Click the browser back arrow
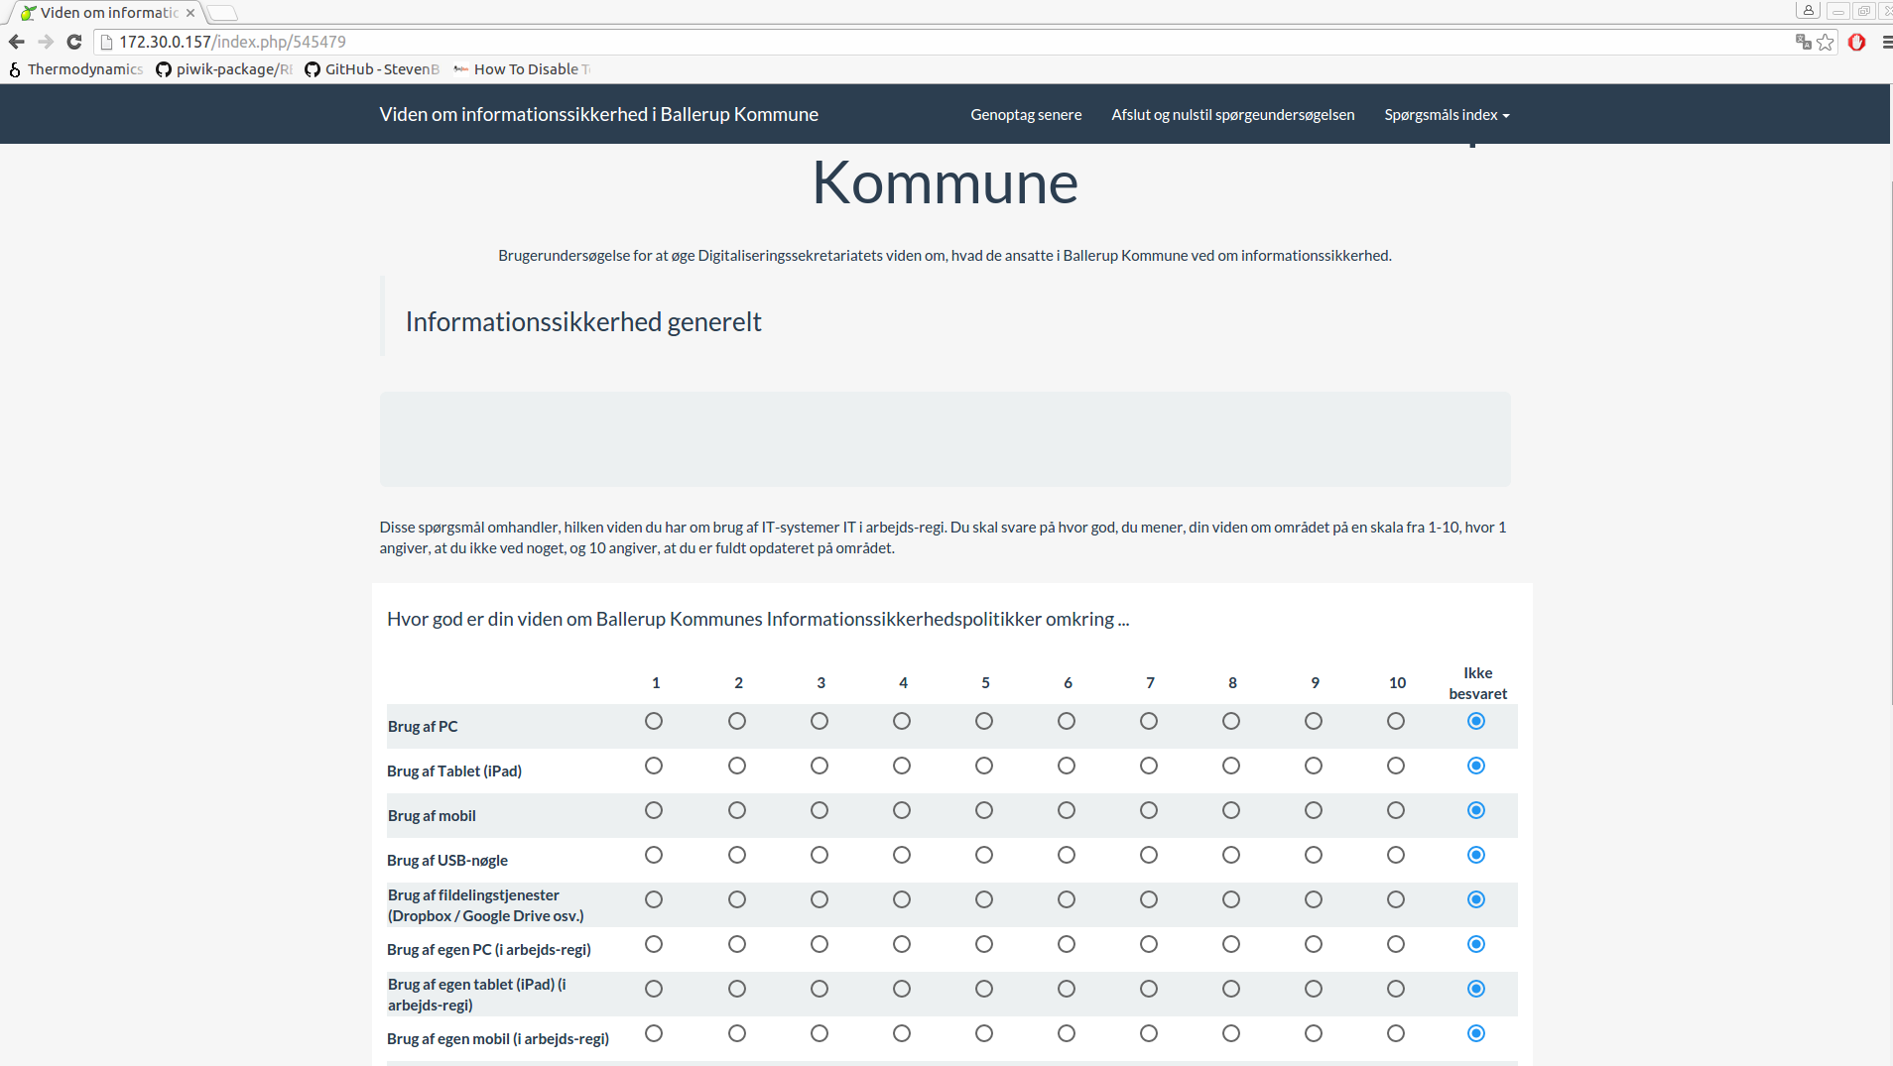 click(x=16, y=42)
